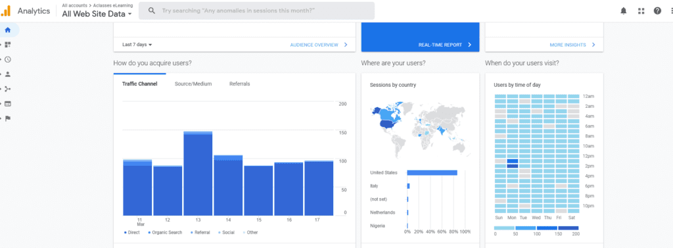Click the 50-100 heatmap legend swatch
Viewport: 673px width, 248px height.
525,228
